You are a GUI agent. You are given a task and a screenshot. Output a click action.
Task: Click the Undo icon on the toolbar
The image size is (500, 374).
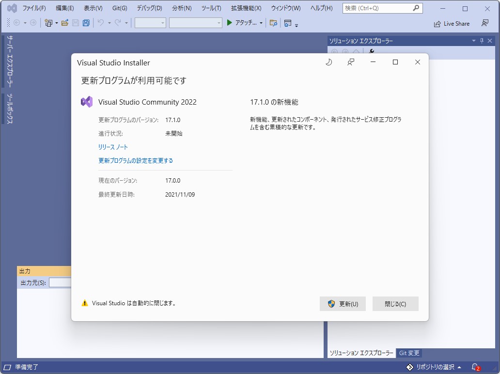[x=101, y=23]
